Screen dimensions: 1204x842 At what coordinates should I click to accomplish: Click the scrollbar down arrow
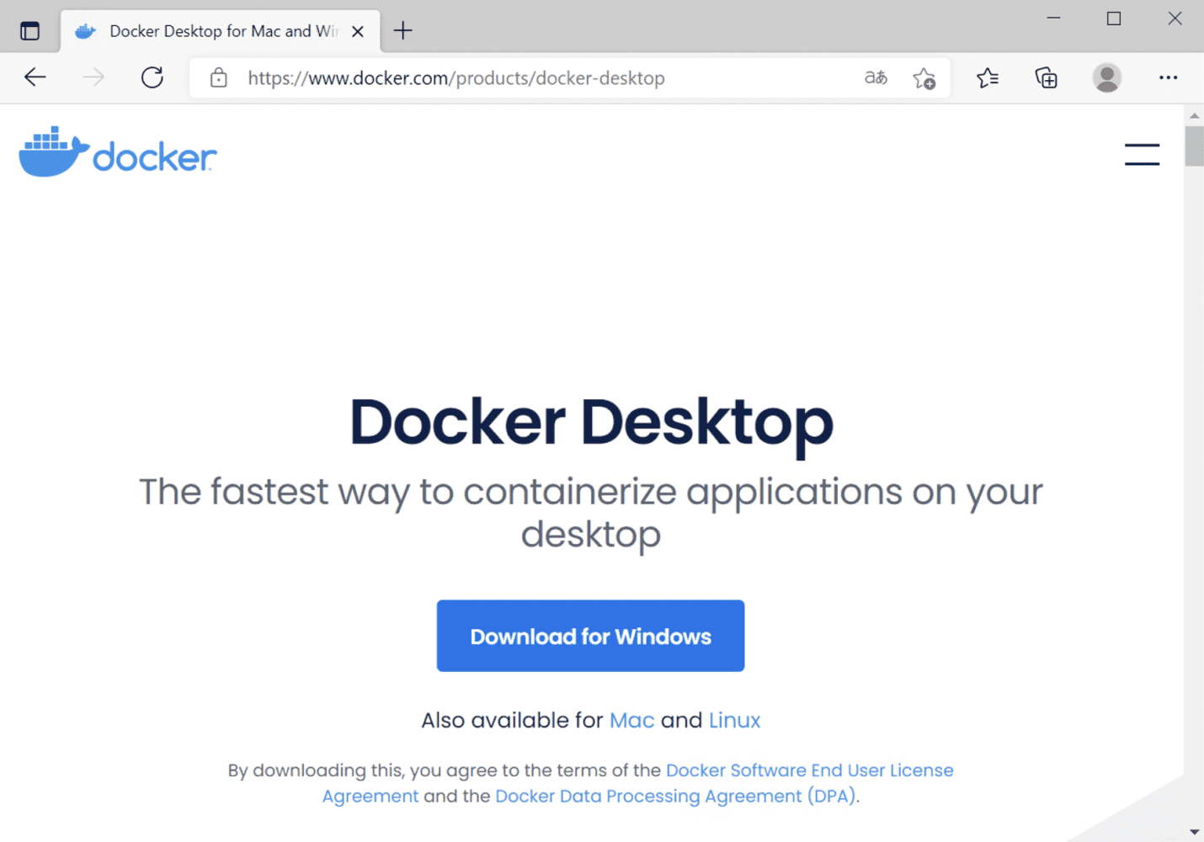point(1194,832)
